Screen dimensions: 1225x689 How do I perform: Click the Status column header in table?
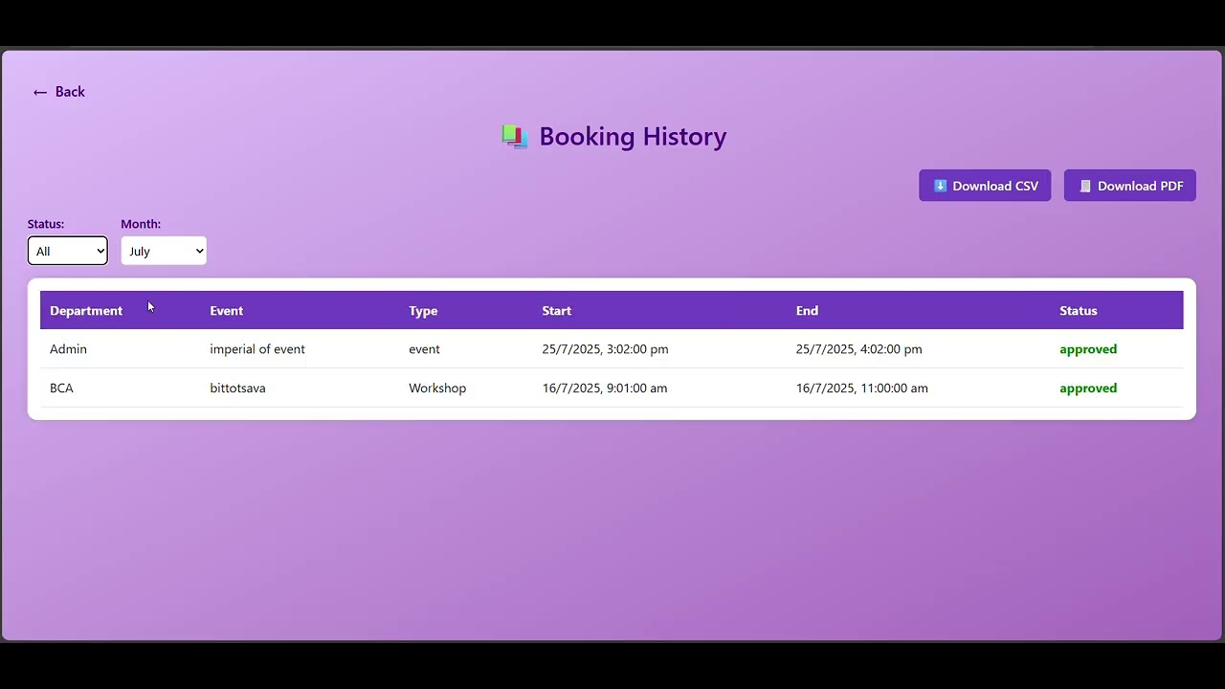[1079, 311]
